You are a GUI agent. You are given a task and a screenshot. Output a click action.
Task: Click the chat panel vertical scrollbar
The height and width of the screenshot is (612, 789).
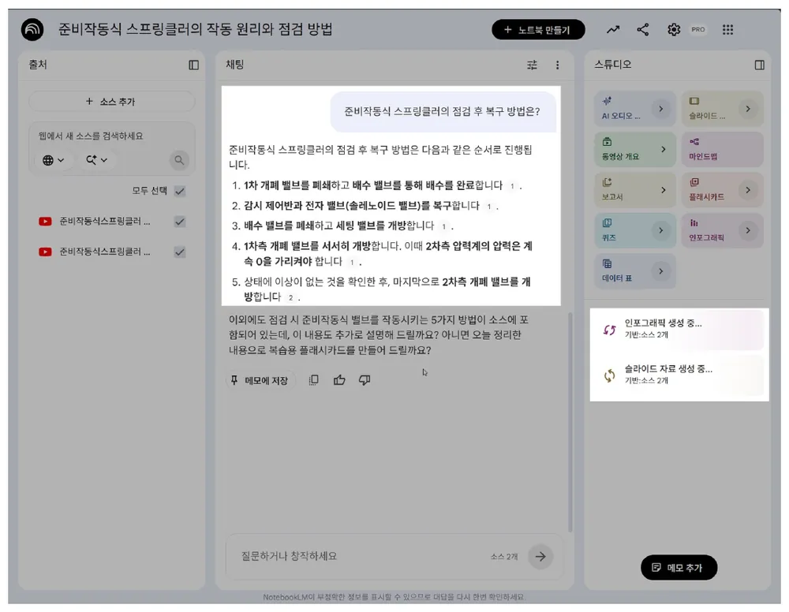tap(570, 421)
